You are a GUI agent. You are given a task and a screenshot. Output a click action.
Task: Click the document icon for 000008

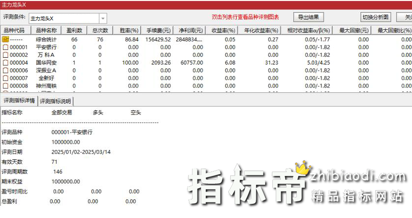click(5, 86)
